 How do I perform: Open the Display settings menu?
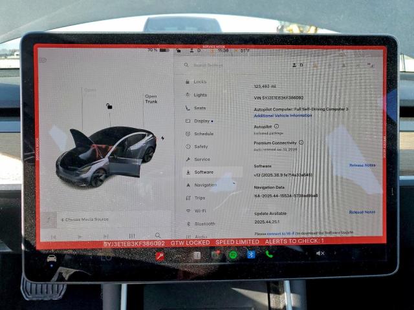coord(199,121)
